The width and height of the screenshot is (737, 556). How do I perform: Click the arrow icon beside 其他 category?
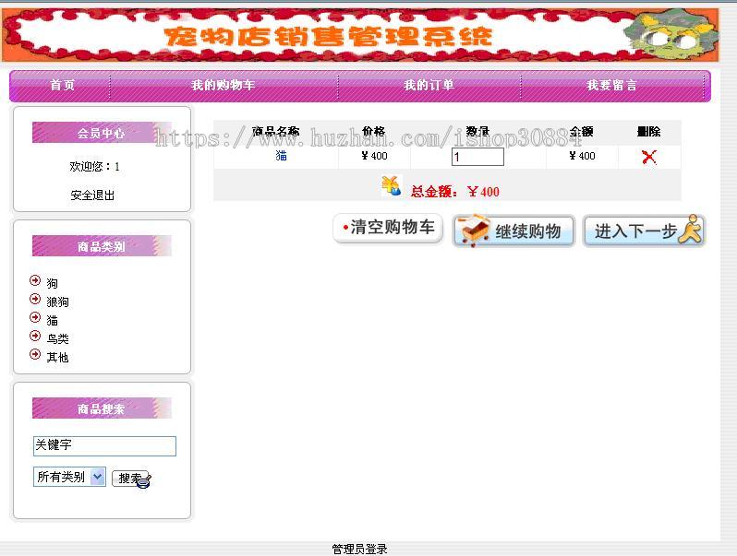[35, 354]
